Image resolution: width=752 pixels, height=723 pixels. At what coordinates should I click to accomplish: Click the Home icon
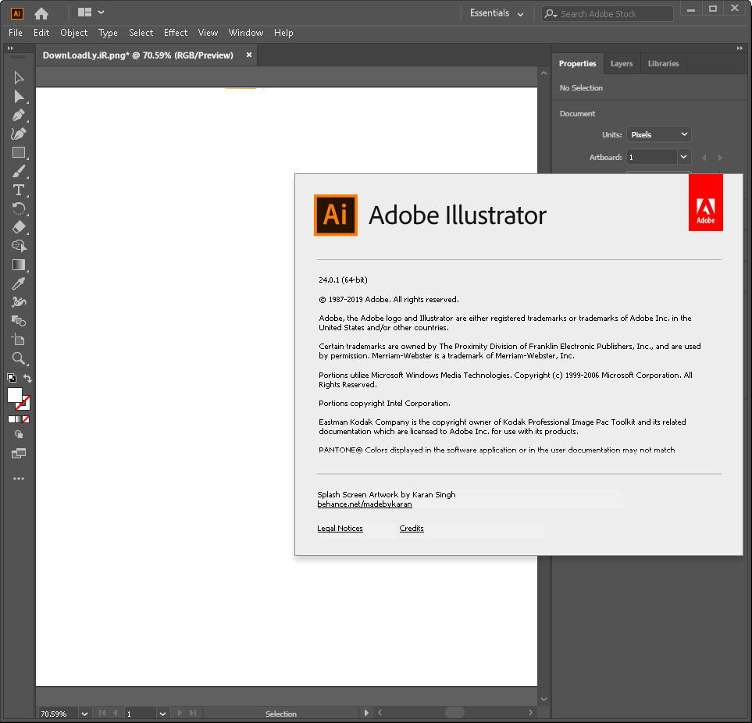[x=41, y=13]
